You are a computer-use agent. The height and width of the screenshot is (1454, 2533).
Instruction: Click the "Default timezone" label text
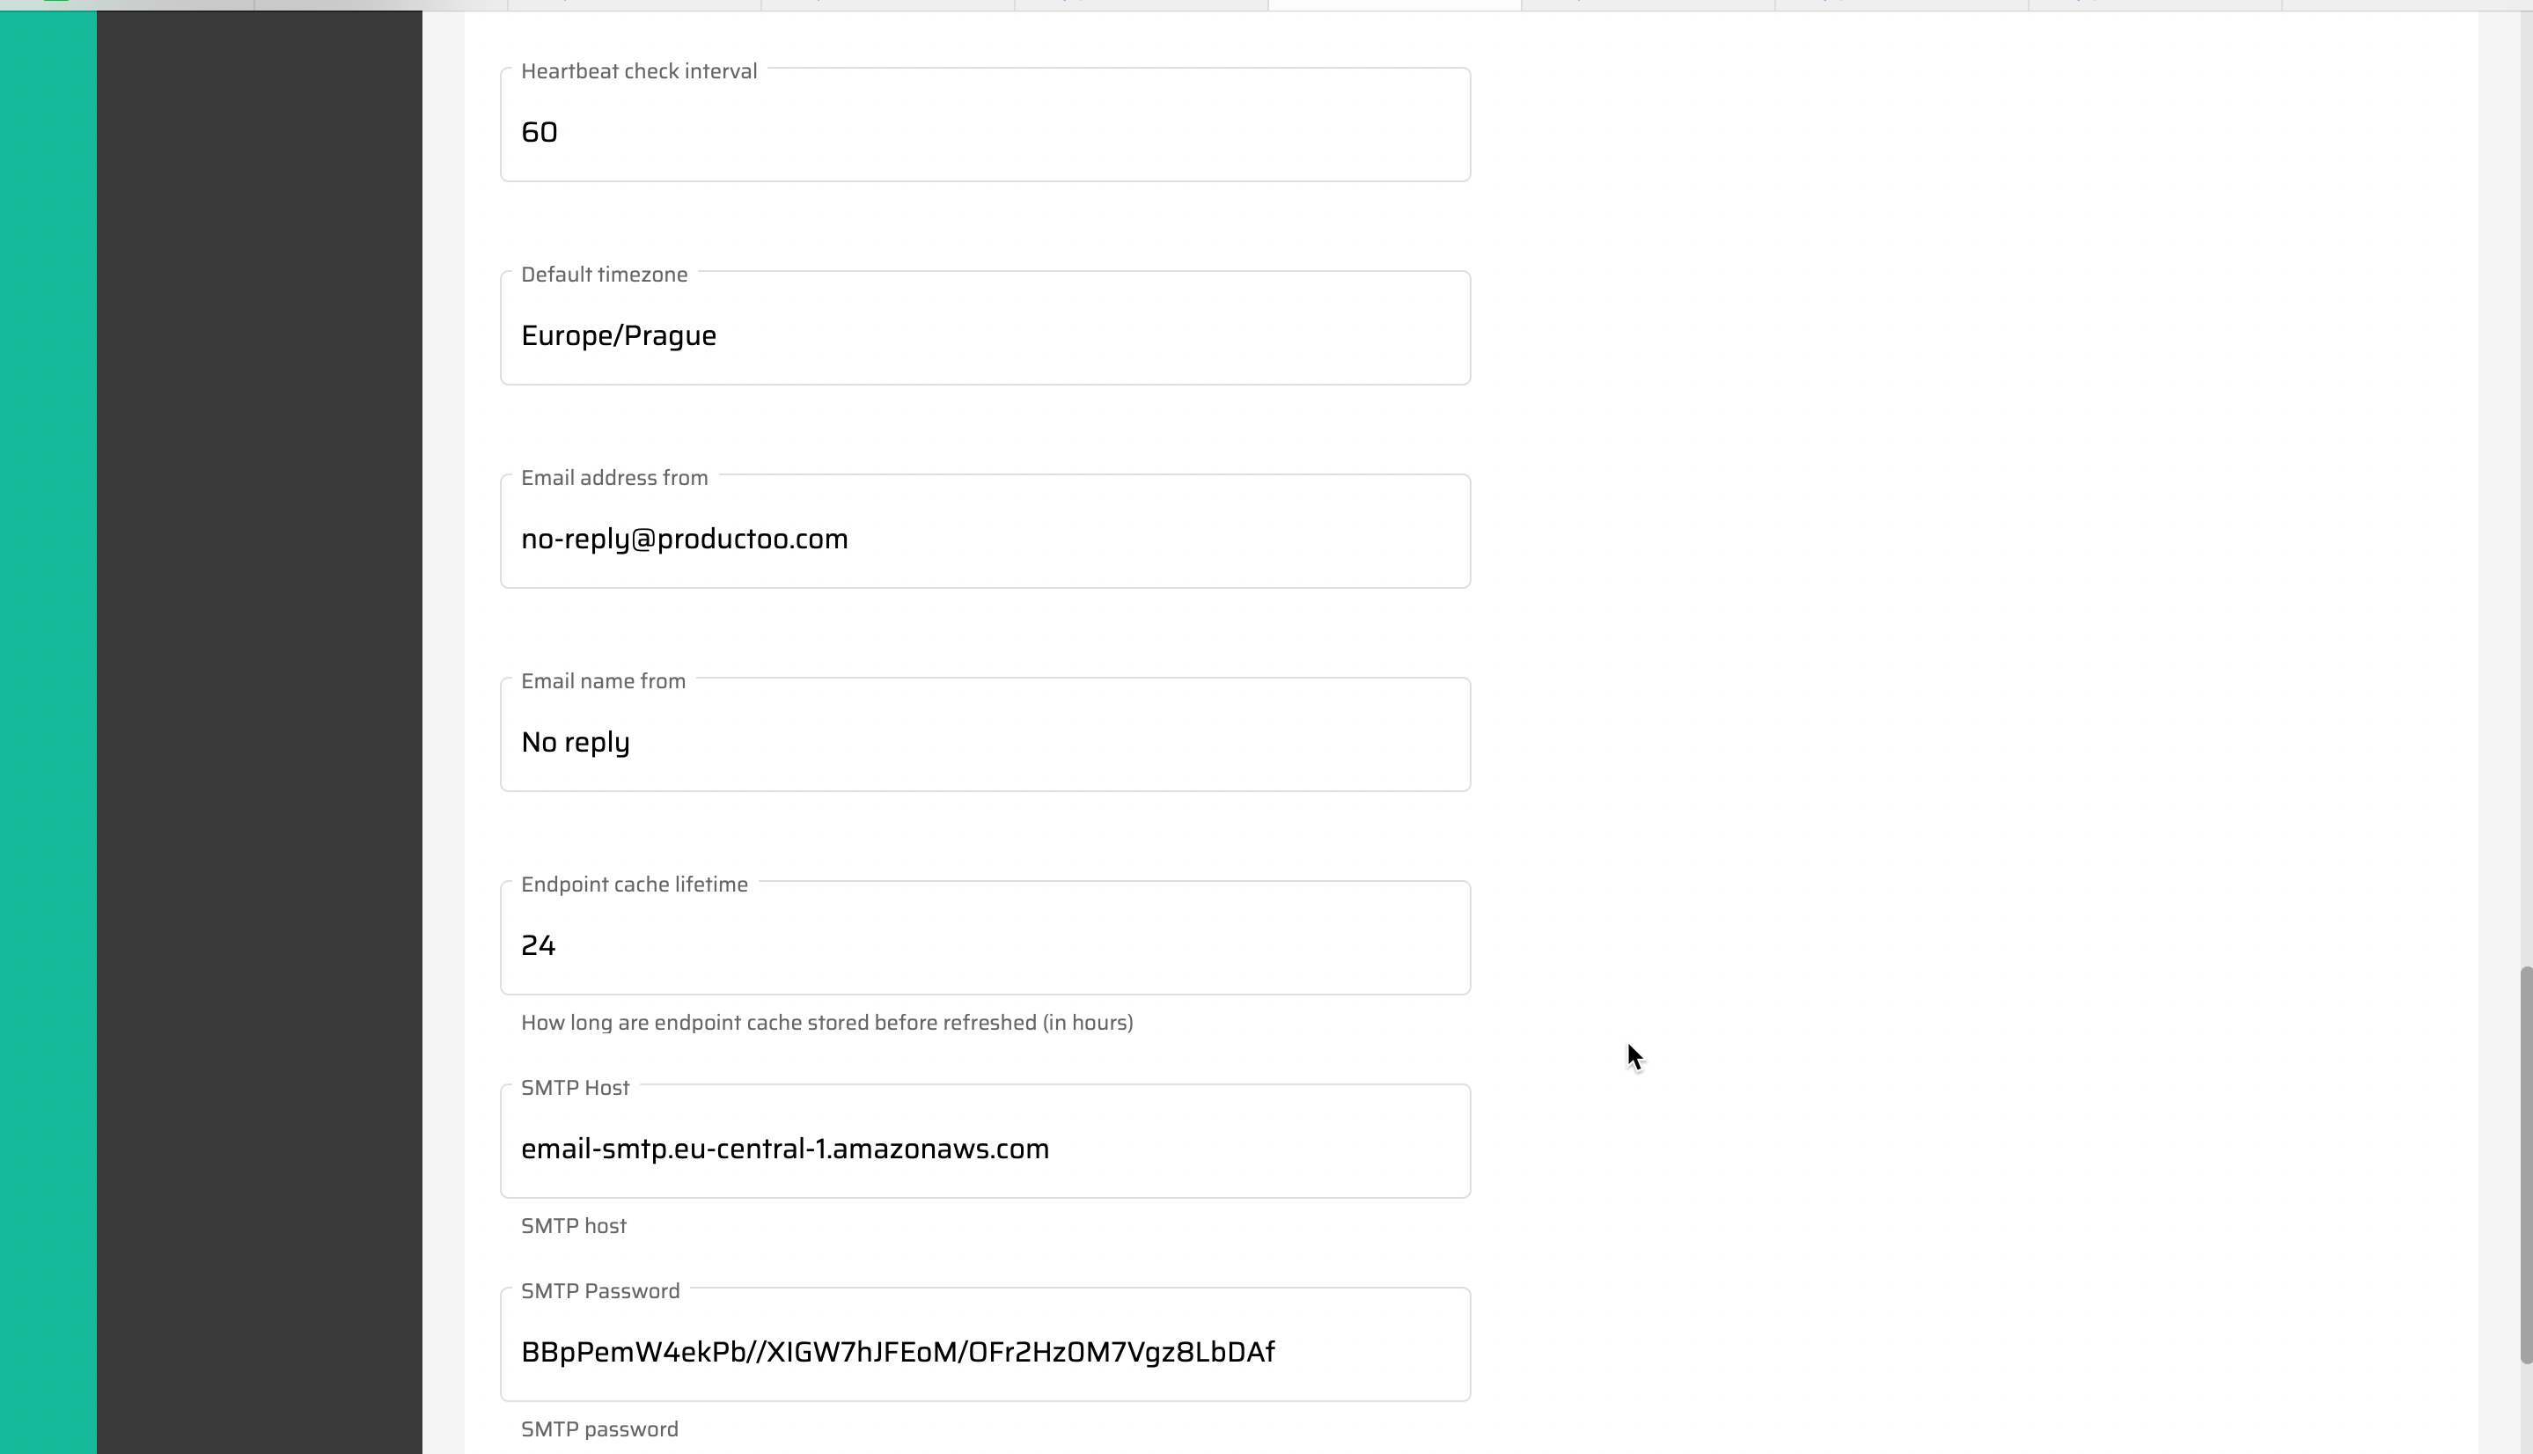604,275
